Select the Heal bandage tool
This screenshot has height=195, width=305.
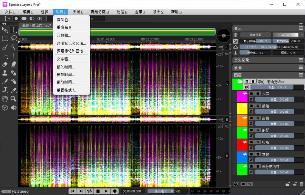pyautogui.click(x=14, y=73)
